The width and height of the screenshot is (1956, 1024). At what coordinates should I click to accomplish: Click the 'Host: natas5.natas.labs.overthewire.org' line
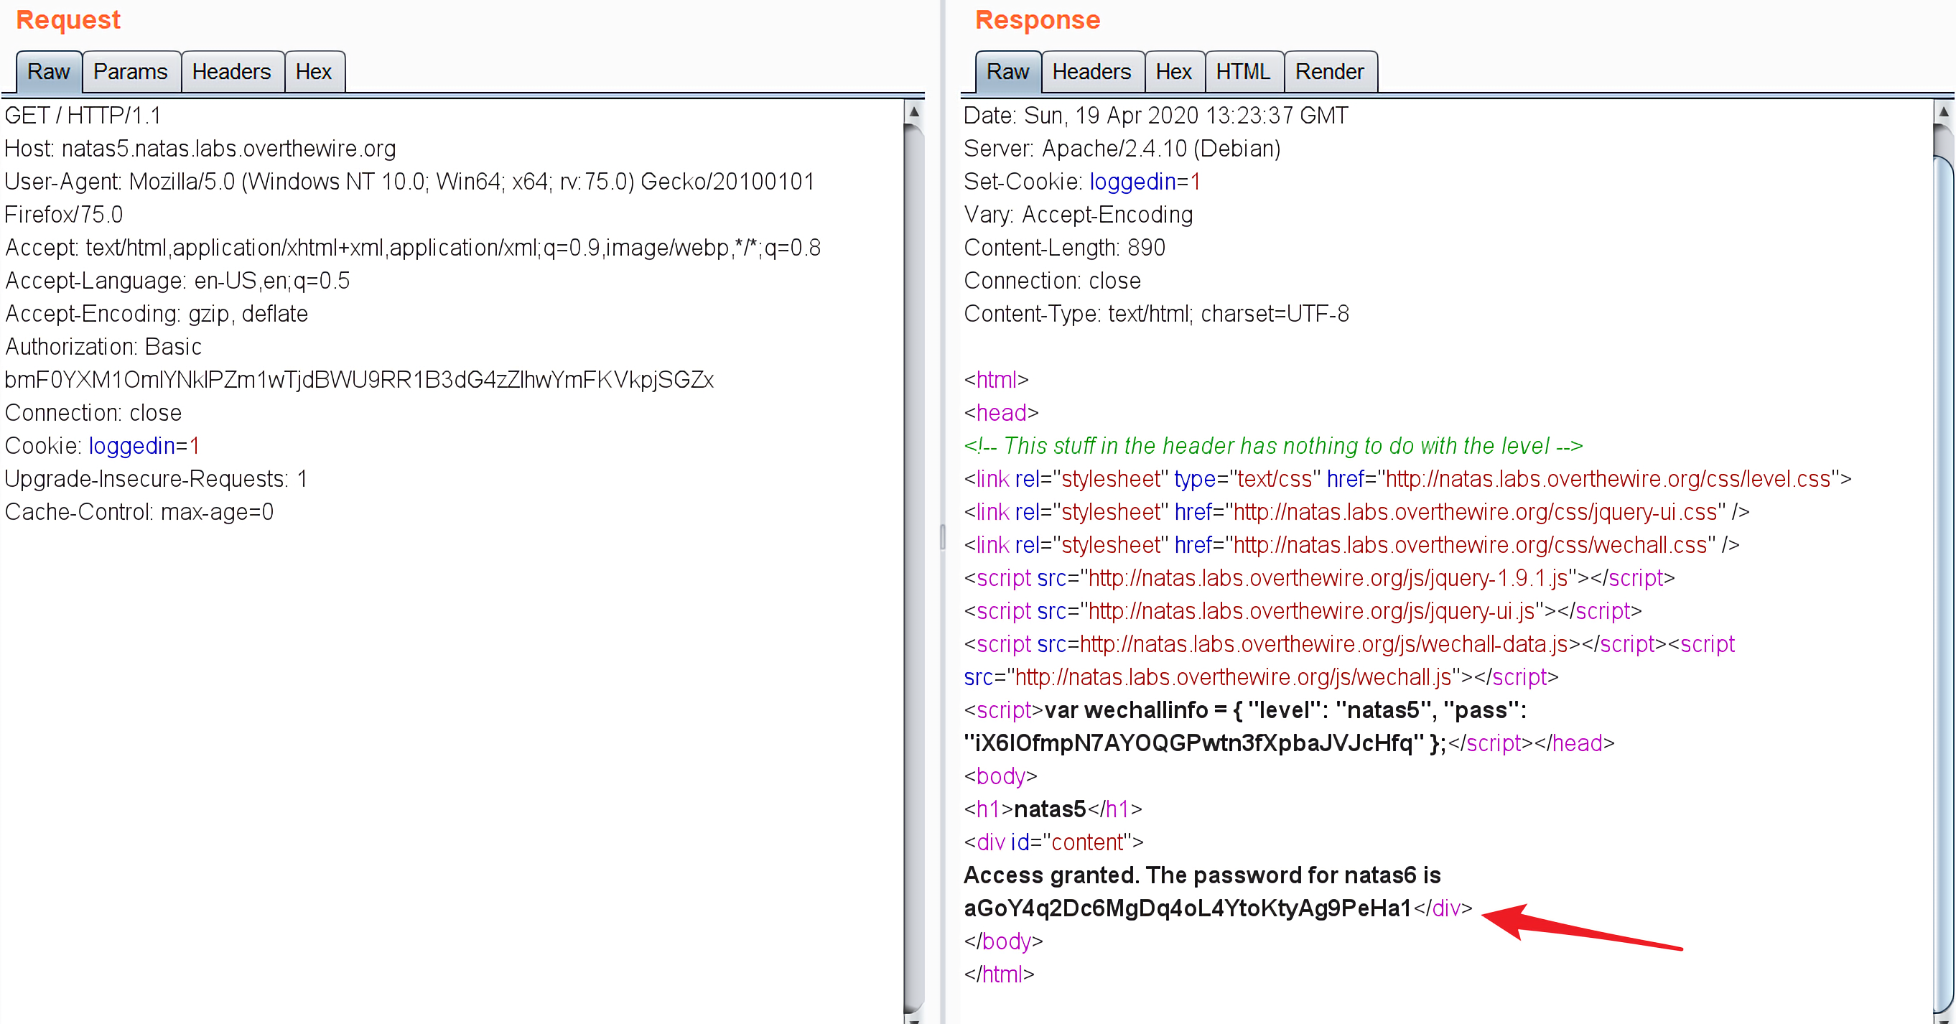pos(200,149)
